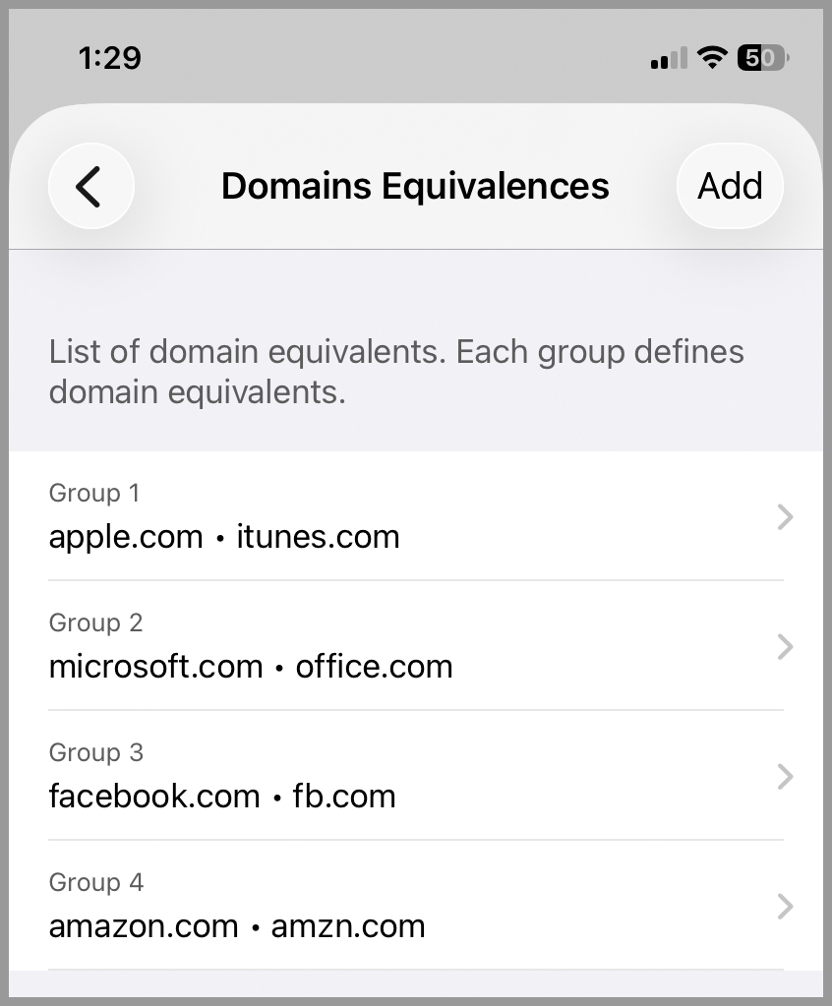This screenshot has height=1006, width=832.
Task: Select microsoft.com • office.com entry
Action: point(251,666)
